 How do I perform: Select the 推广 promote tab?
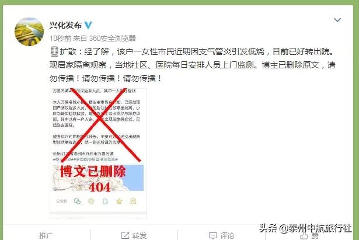tap(46, 235)
